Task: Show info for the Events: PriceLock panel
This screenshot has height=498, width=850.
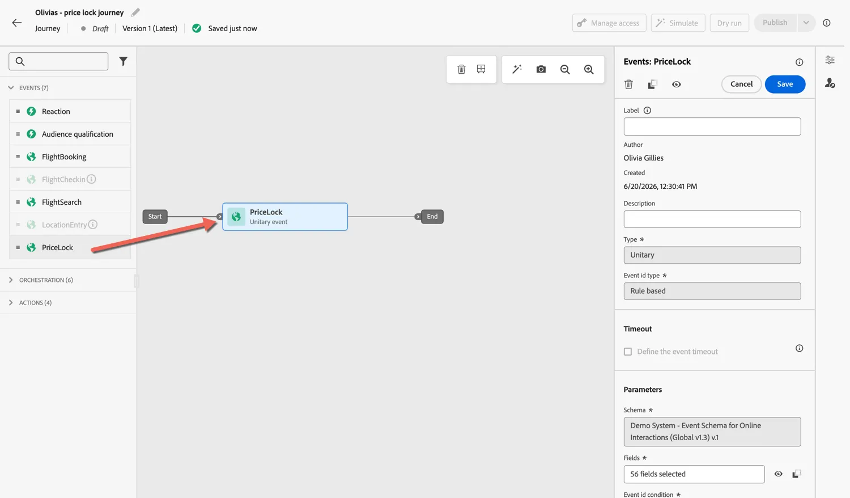Action: (799, 62)
